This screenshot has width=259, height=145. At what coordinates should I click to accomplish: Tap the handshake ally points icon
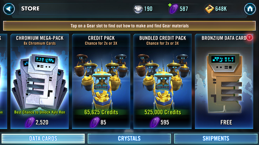pyautogui.click(x=138, y=9)
